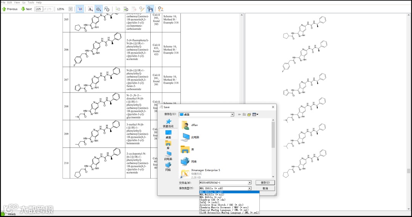Choose MDL SDfile (*.sdf) from the list
Viewport: 412px width, 217px height.
pos(229,192)
